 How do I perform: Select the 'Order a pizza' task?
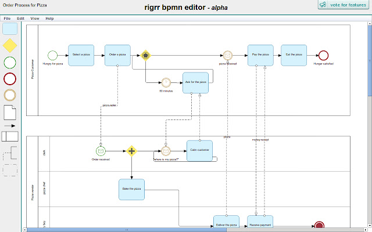point(117,55)
